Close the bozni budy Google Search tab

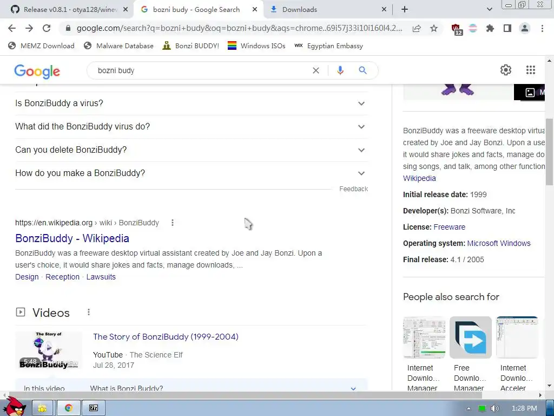tap(255, 10)
